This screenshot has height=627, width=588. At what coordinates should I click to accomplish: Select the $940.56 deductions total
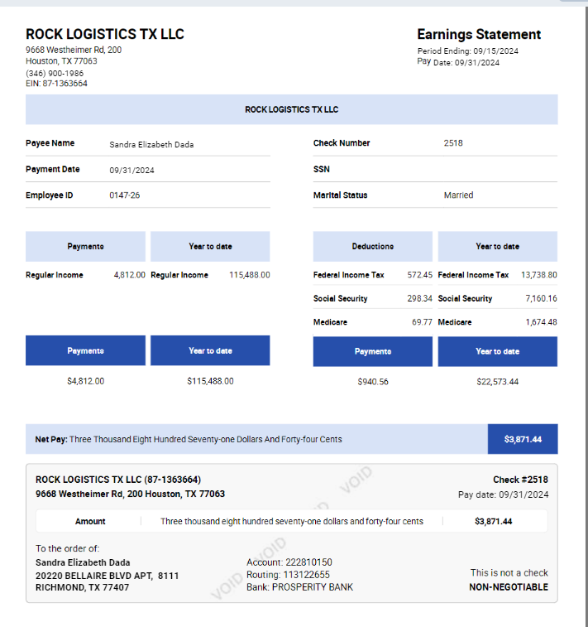[x=372, y=382]
